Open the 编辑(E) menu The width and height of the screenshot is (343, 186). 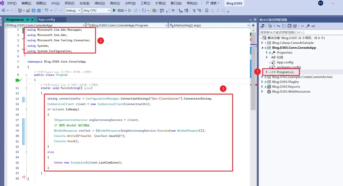pyautogui.click(x=26, y=3)
